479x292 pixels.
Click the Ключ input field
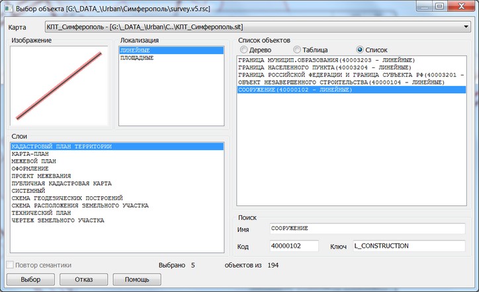pos(410,246)
